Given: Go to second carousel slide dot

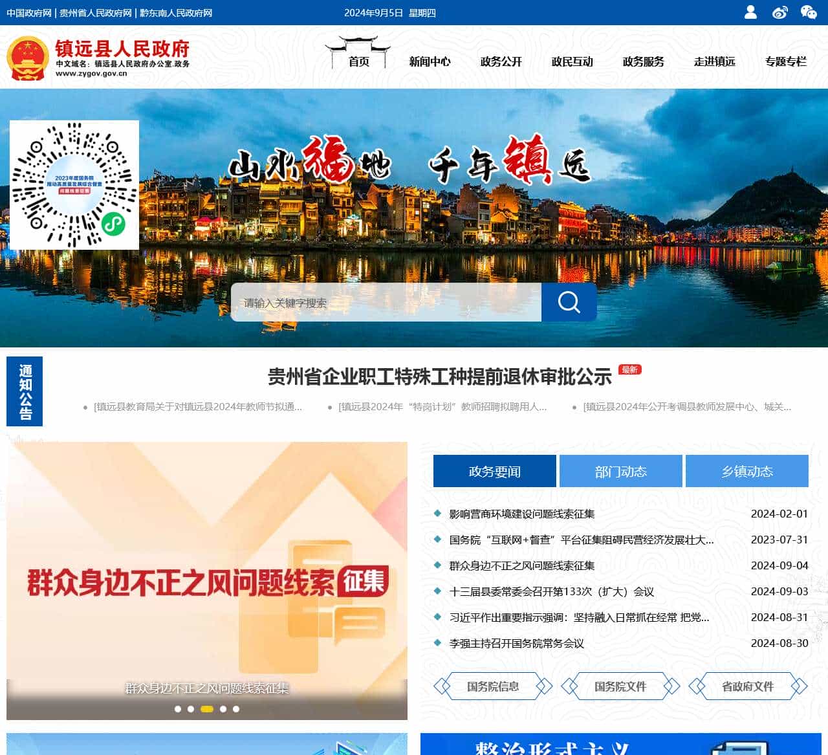Looking at the screenshot, I should pos(191,709).
